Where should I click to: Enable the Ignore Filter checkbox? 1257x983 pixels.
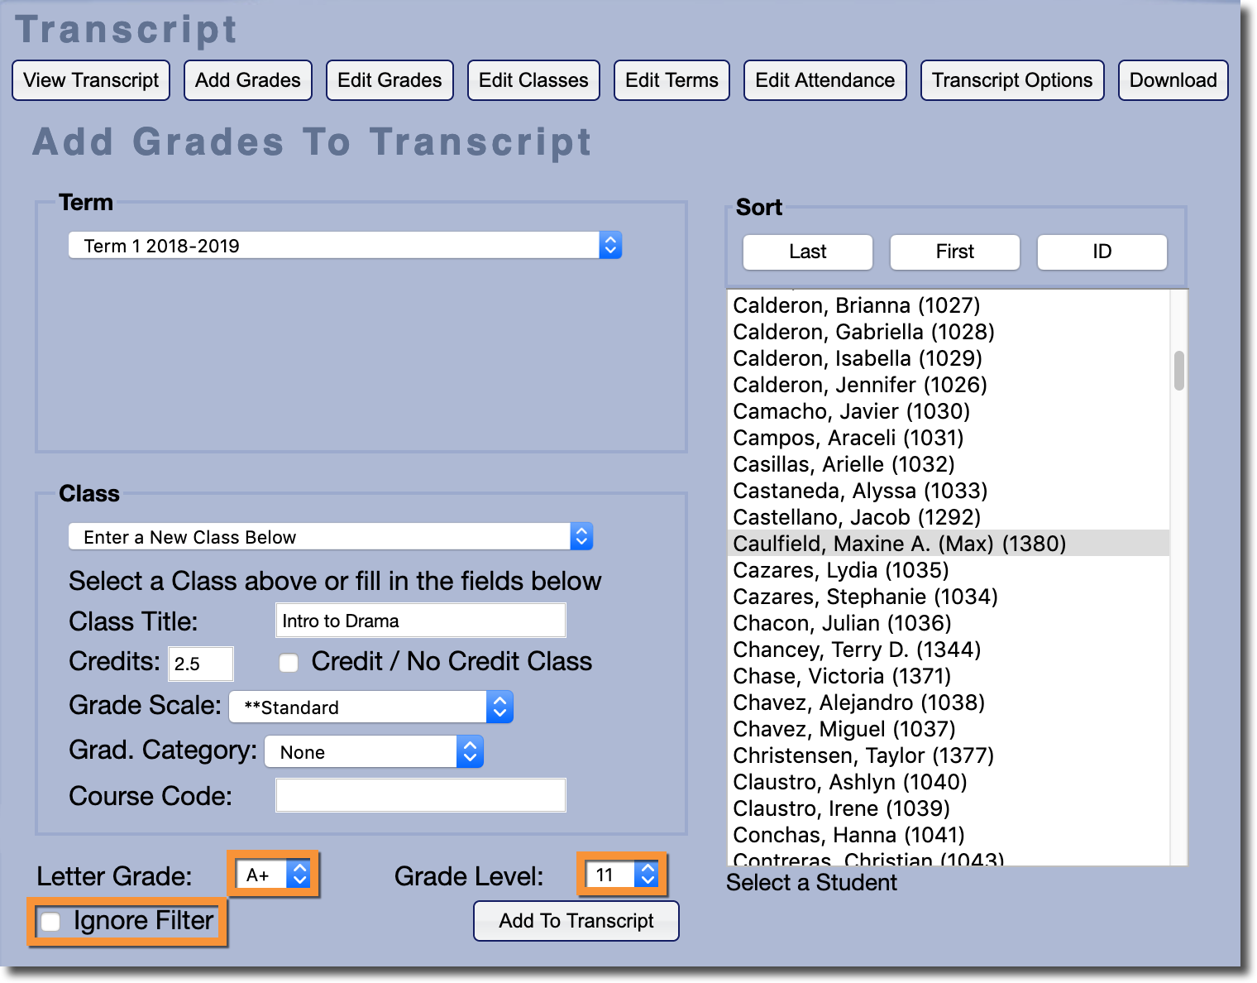(51, 922)
